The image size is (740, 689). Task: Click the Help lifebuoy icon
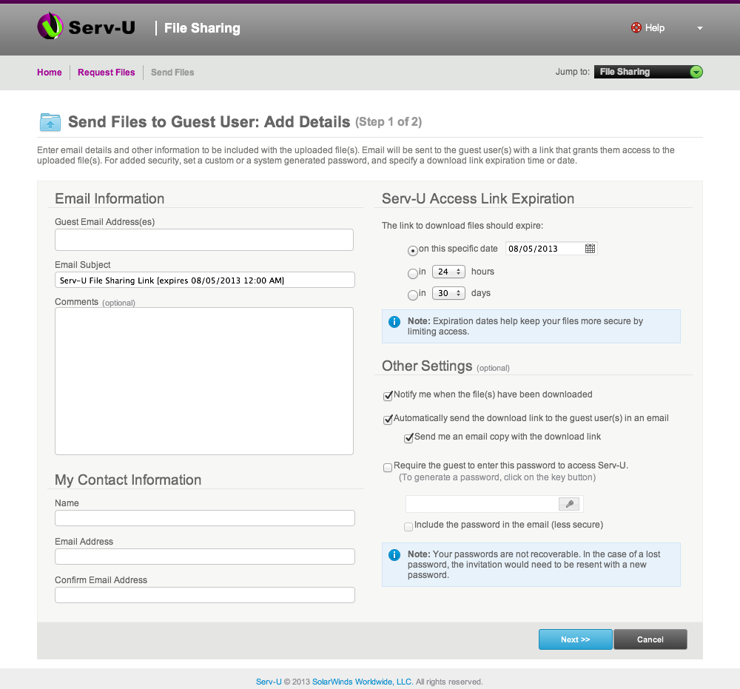[636, 28]
